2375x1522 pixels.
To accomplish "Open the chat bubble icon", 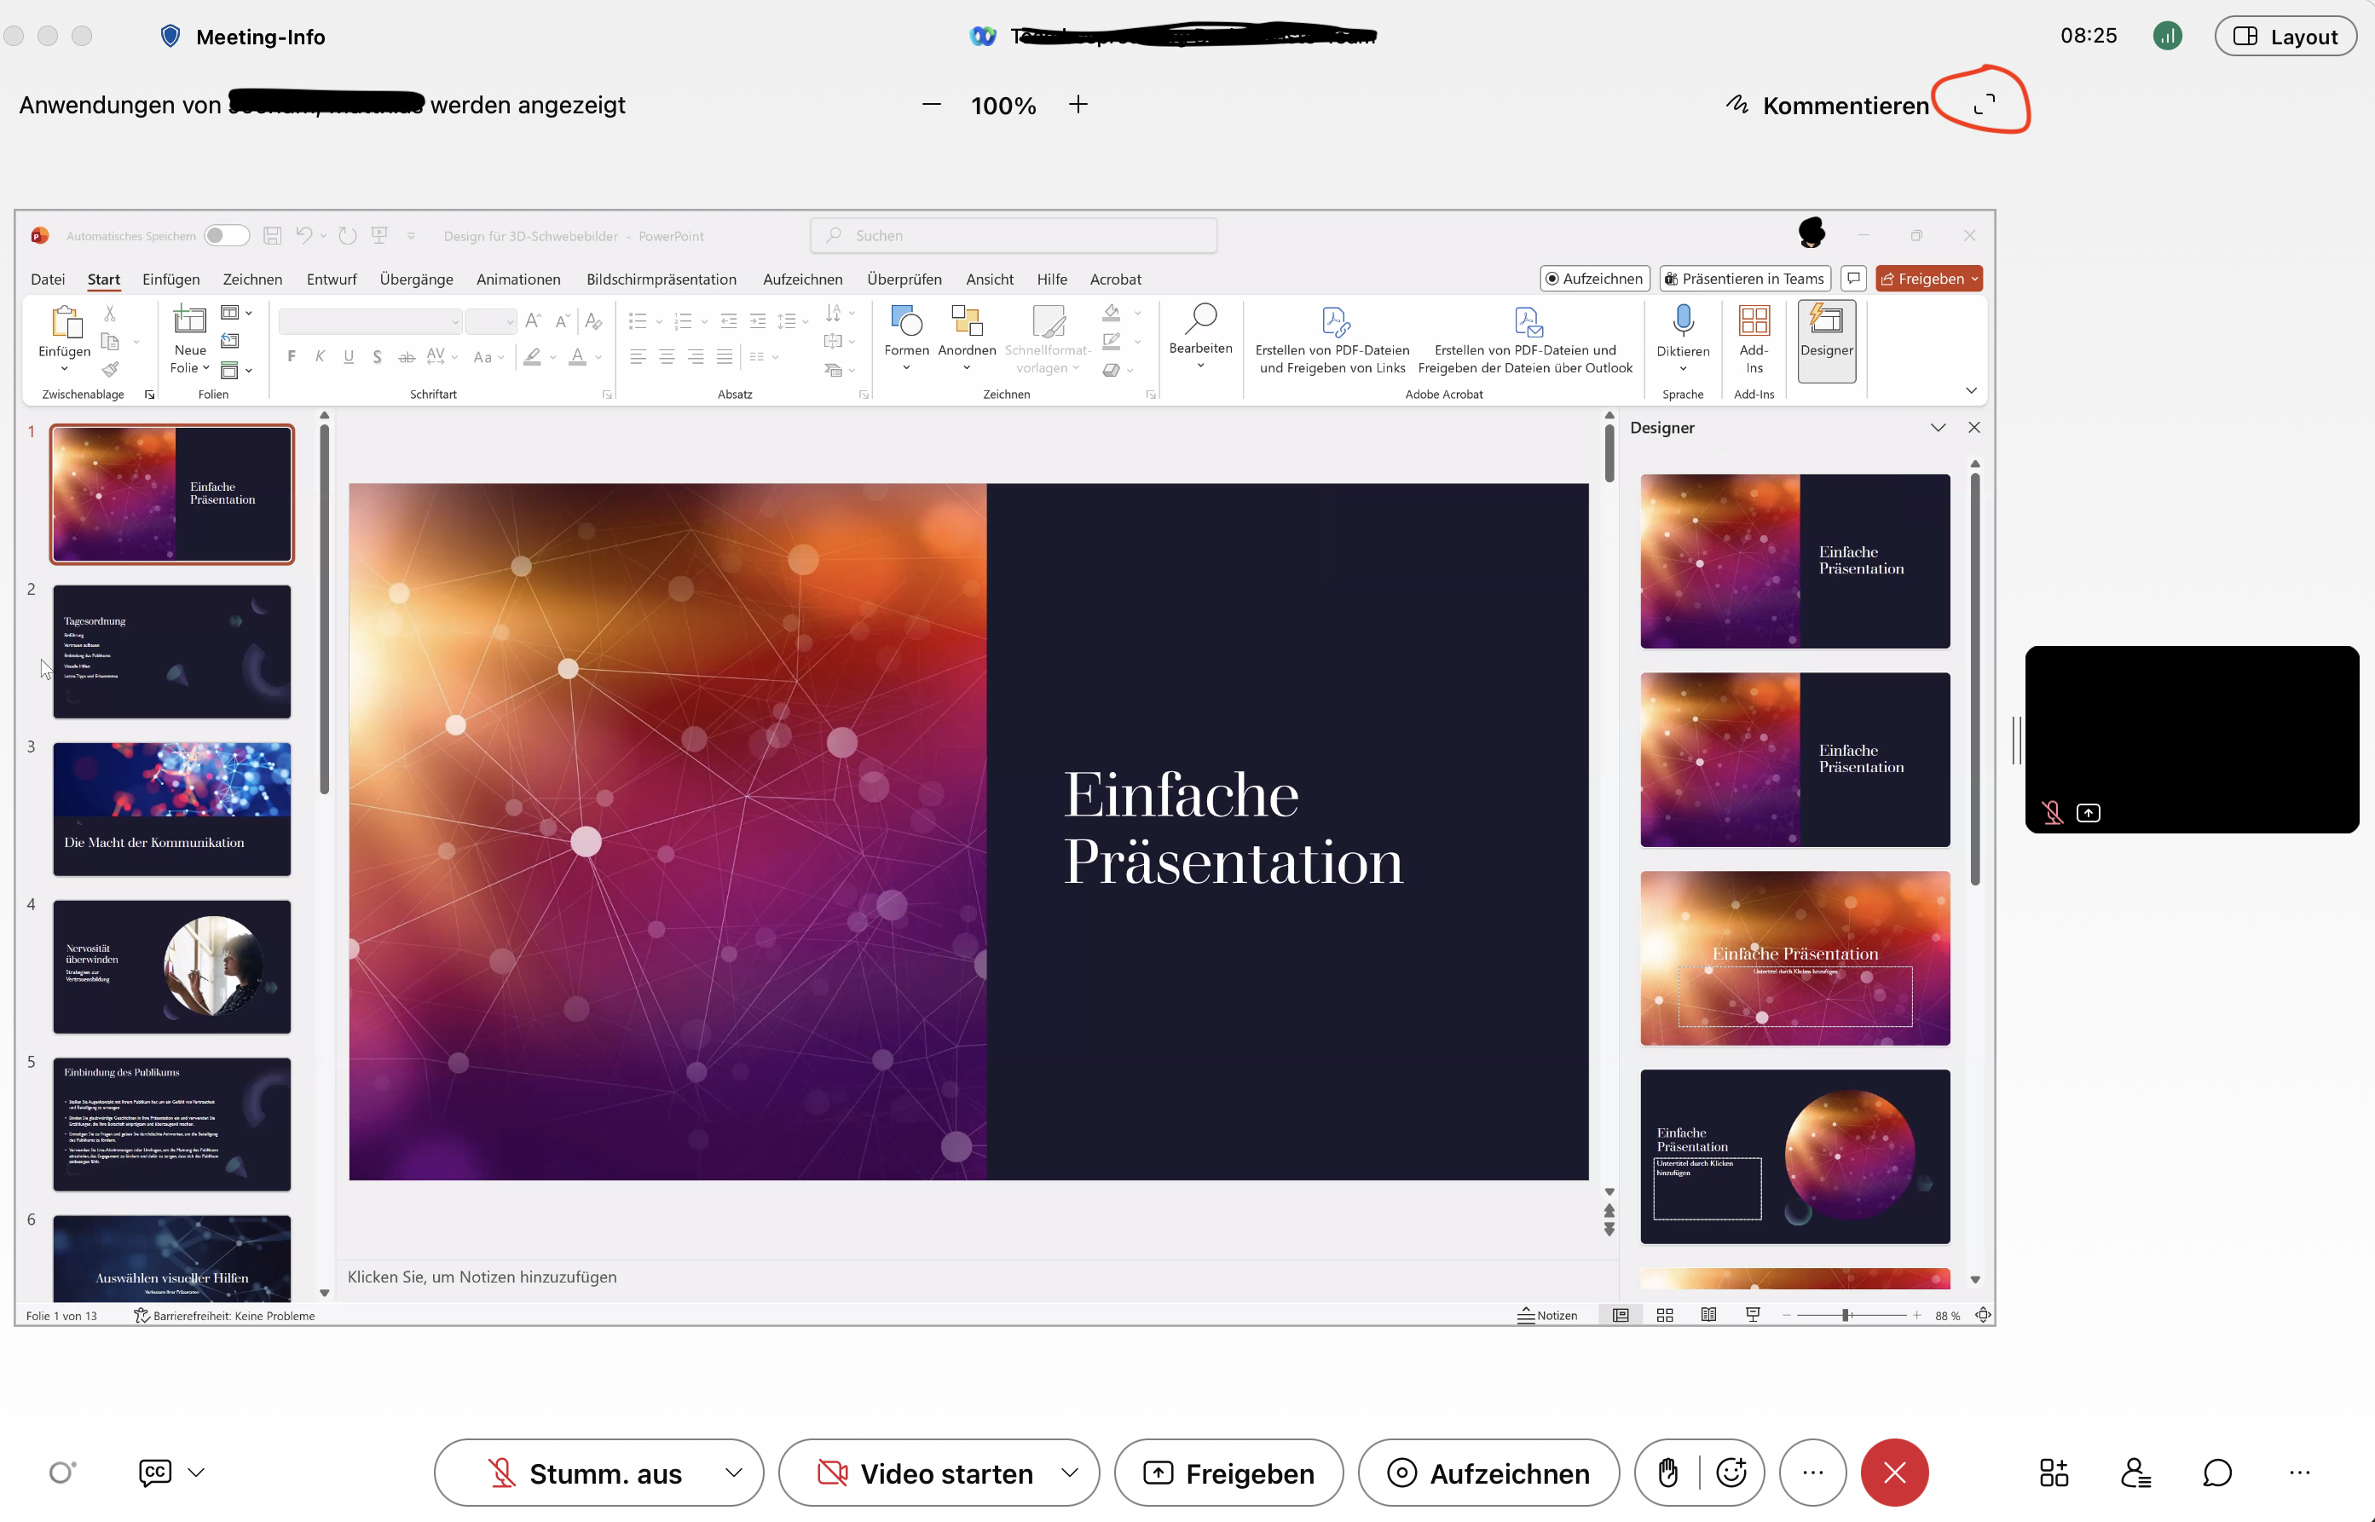I will pos(2216,1473).
